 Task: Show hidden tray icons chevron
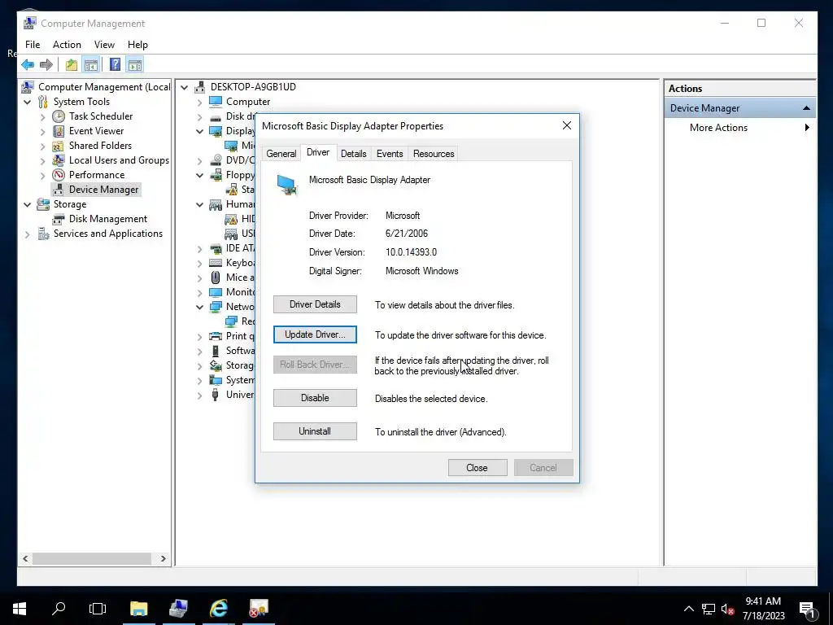(x=688, y=609)
